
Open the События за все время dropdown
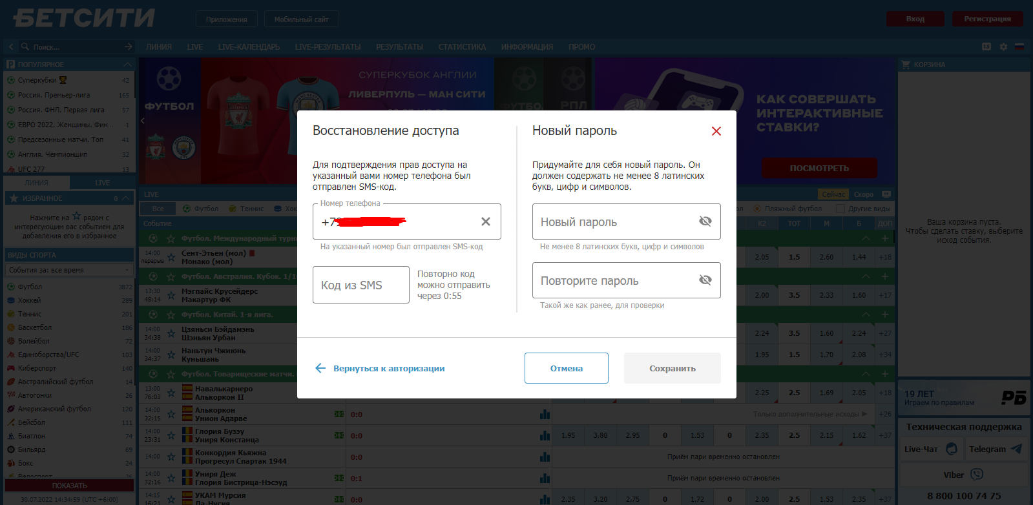coord(68,270)
